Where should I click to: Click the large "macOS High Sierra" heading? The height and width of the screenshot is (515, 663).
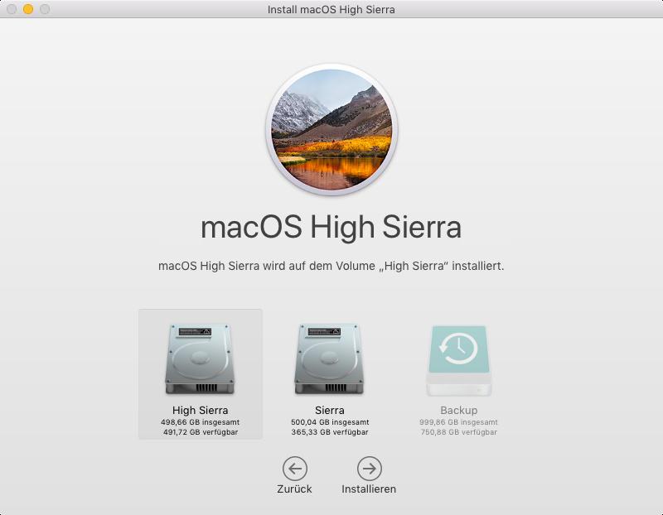click(331, 228)
